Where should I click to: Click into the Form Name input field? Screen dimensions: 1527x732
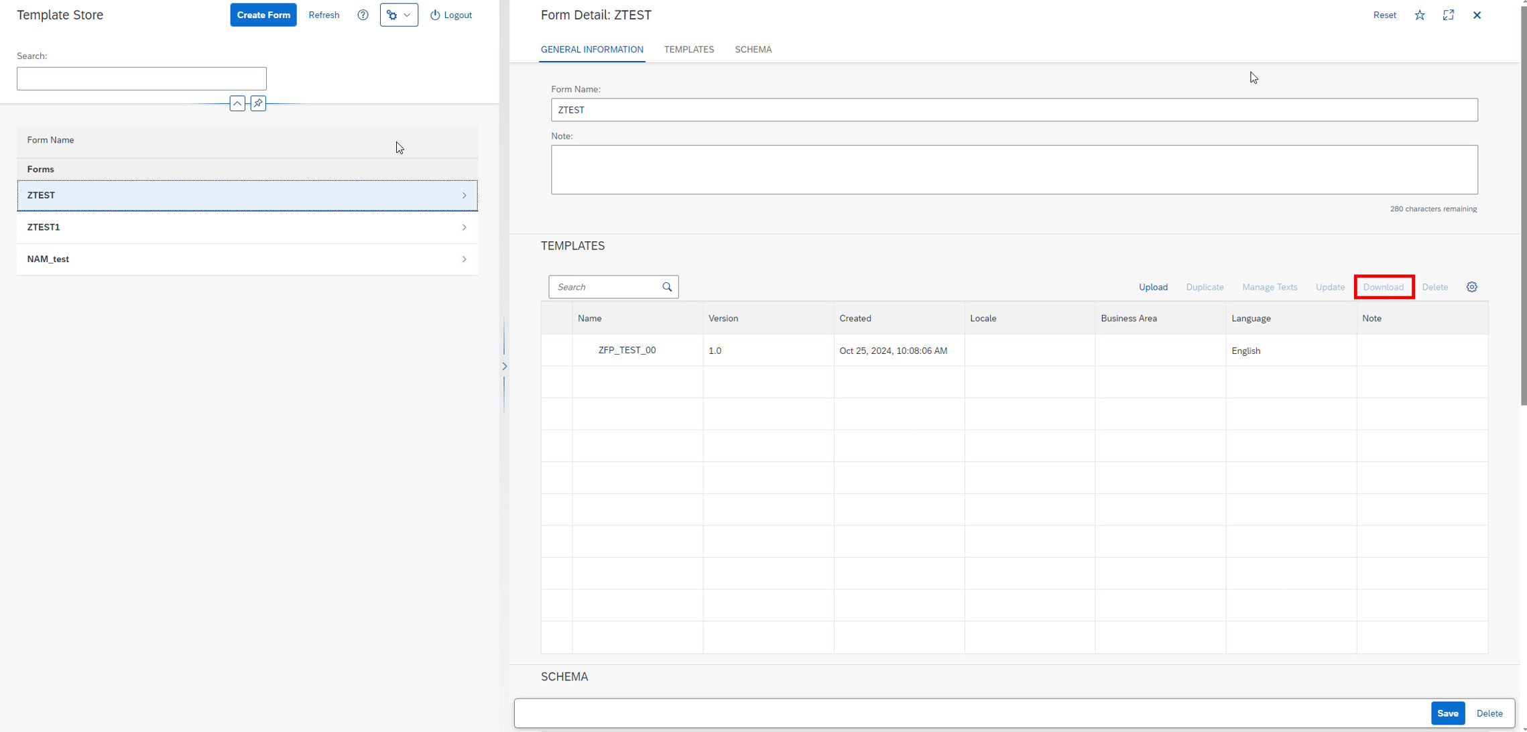(1014, 110)
